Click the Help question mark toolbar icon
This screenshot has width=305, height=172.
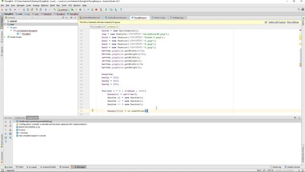click(x=121, y=10)
